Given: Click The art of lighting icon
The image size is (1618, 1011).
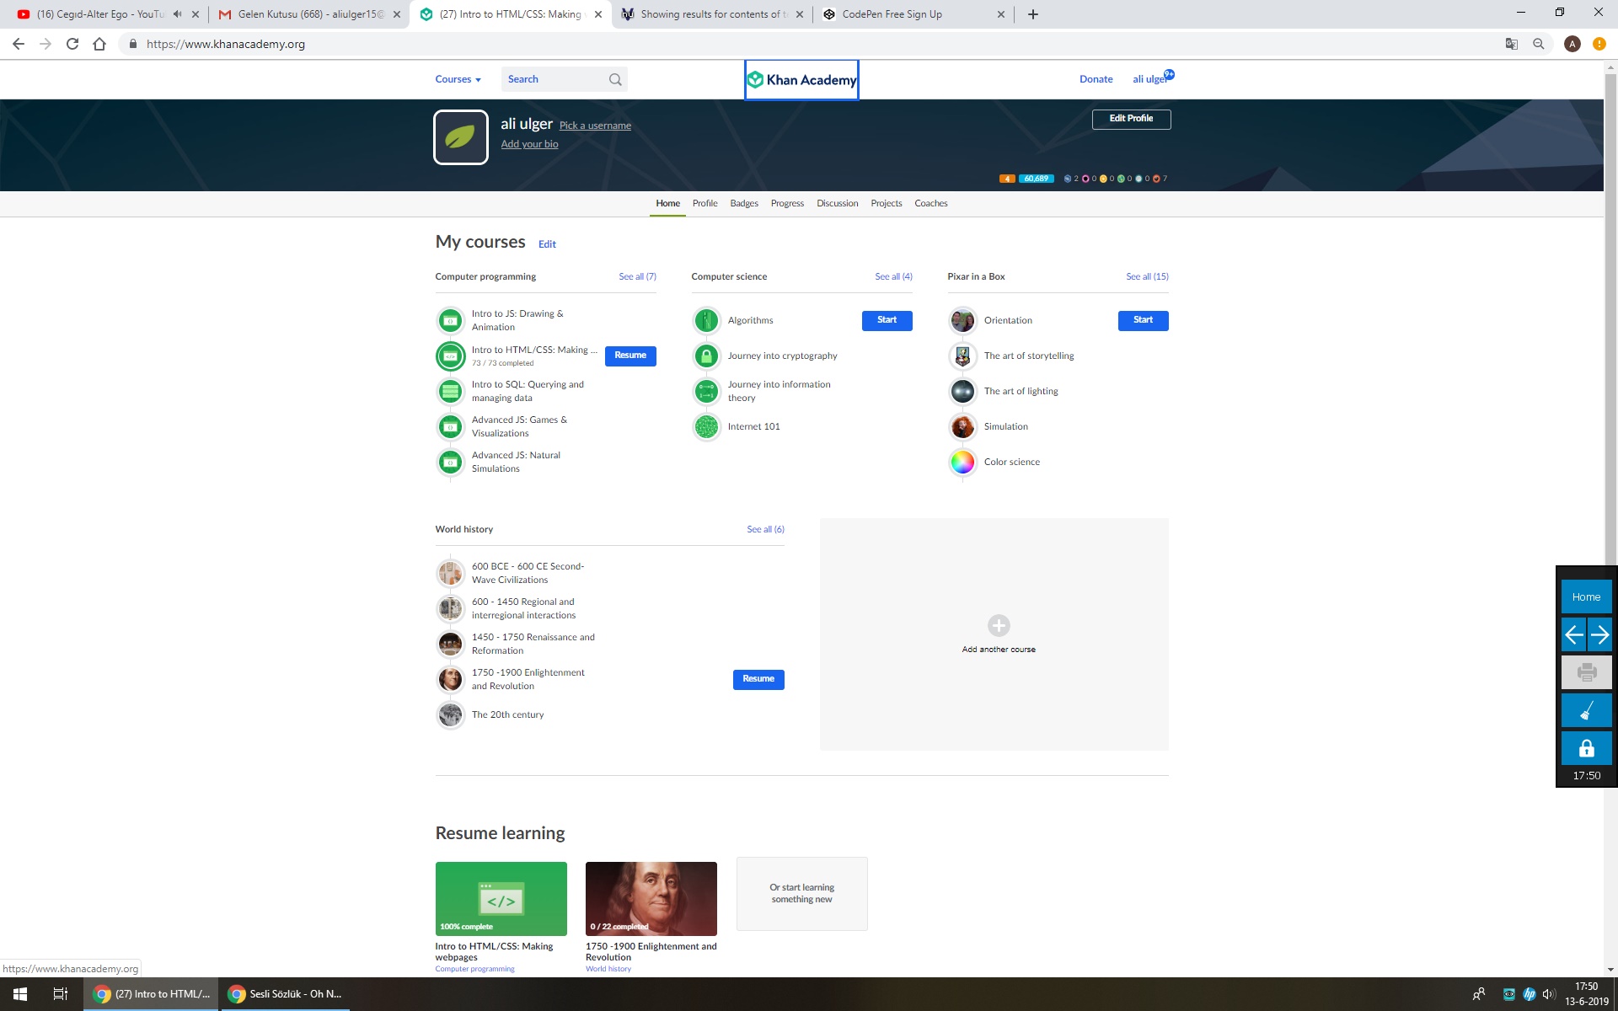Looking at the screenshot, I should [x=962, y=391].
